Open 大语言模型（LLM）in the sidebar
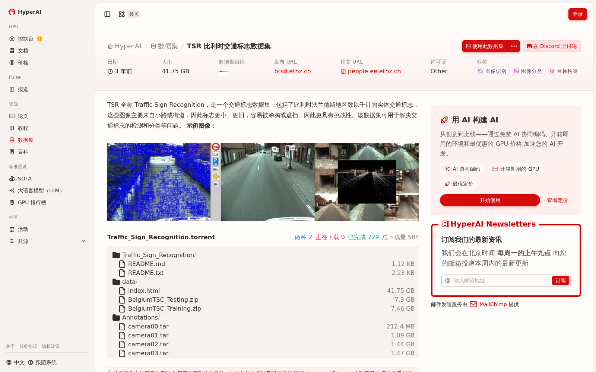This screenshot has height=372, width=596. click(41, 190)
